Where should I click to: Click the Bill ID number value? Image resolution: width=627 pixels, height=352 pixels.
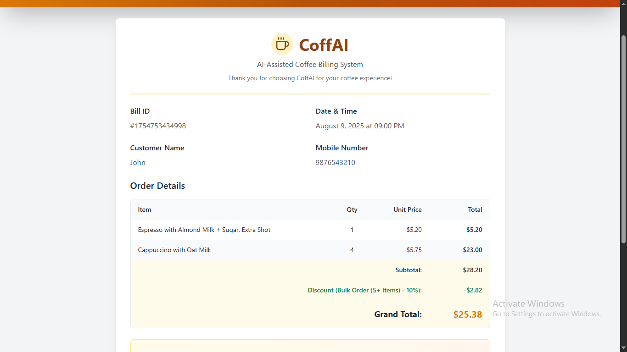pos(158,126)
